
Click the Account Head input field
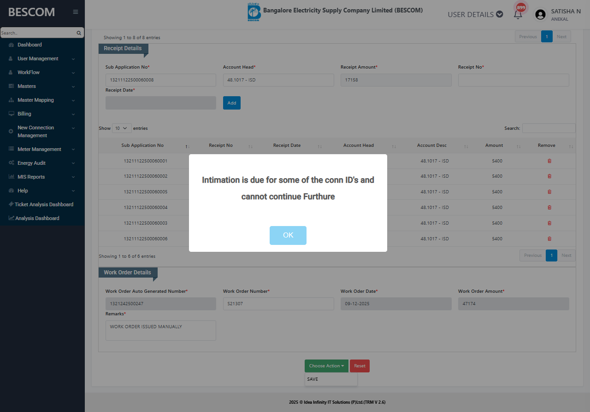click(278, 80)
